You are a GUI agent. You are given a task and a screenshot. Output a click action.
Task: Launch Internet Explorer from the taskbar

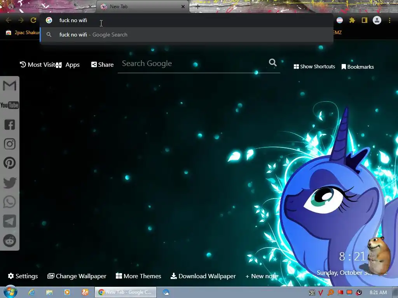pyautogui.click(x=31, y=292)
